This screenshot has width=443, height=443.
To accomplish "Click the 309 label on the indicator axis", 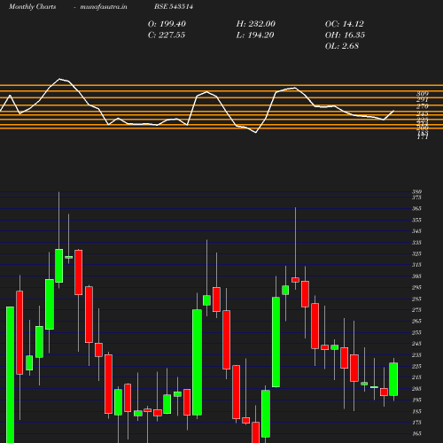I will pos(423,94).
